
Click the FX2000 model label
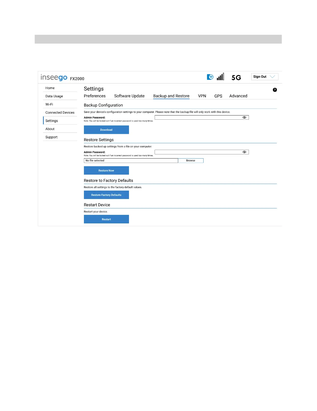click(x=77, y=79)
